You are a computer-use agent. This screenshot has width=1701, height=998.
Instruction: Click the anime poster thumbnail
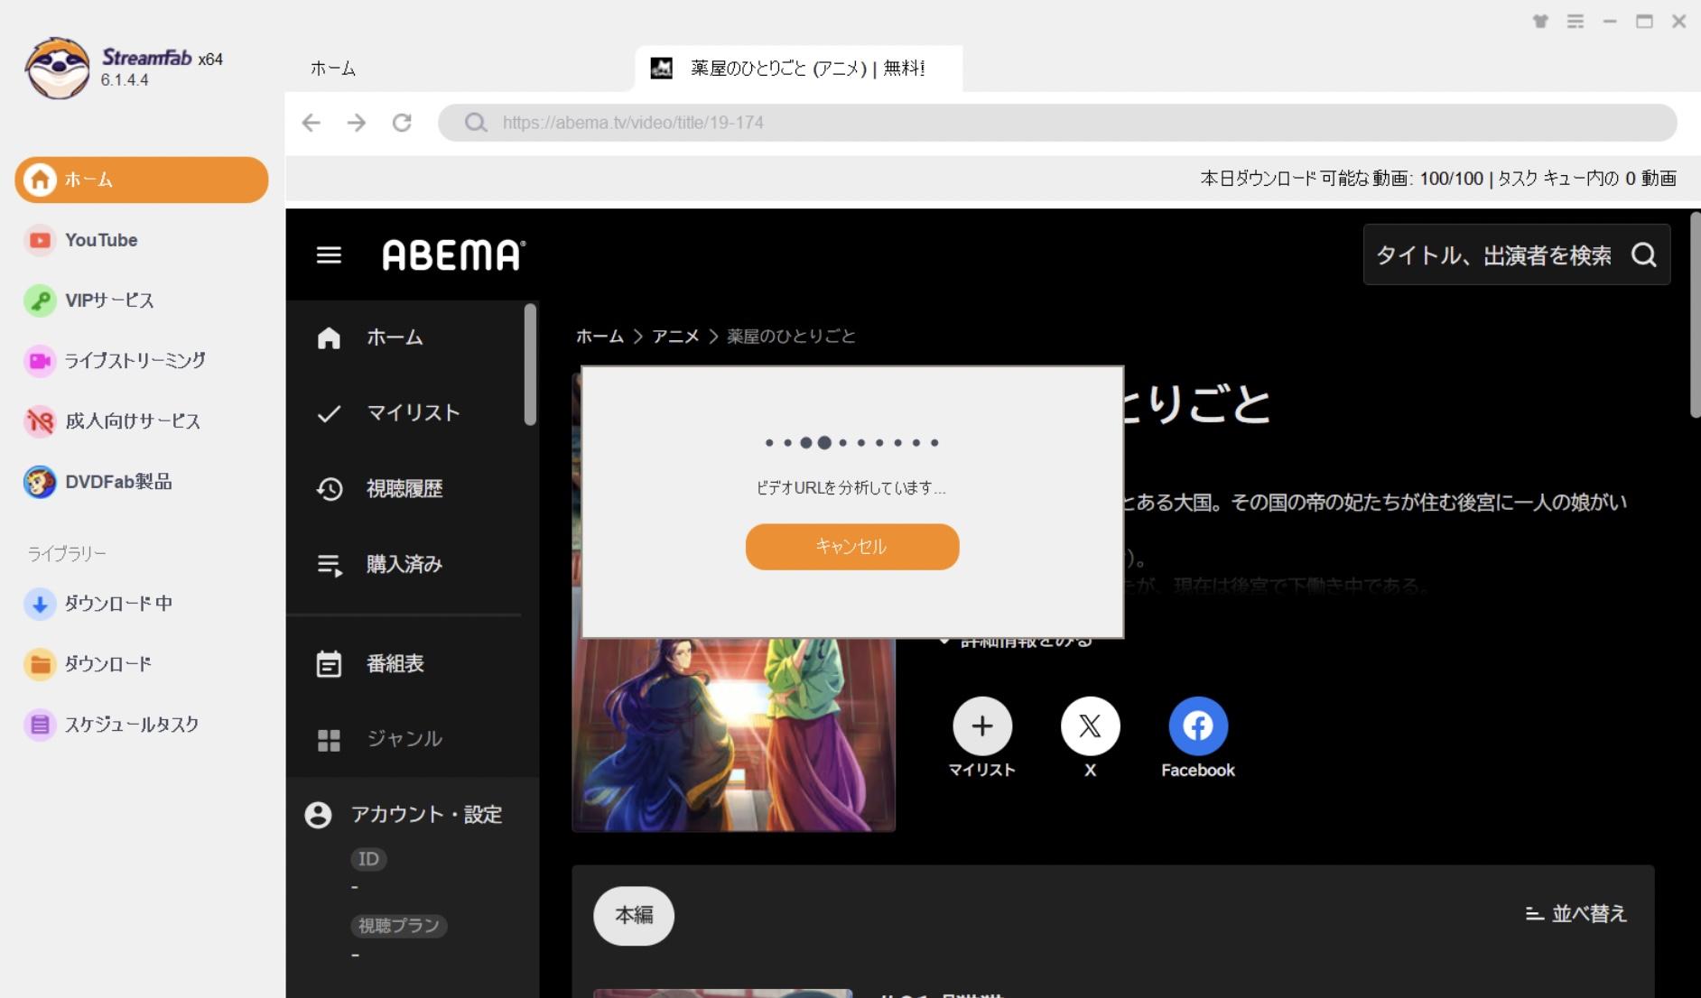pyautogui.click(x=733, y=735)
